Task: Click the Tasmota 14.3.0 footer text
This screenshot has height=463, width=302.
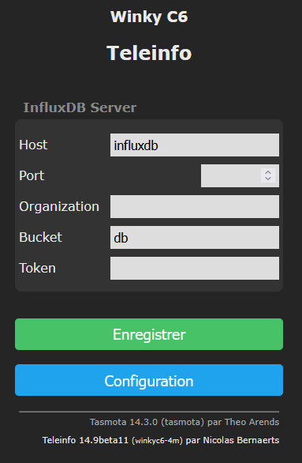Action: point(124,422)
